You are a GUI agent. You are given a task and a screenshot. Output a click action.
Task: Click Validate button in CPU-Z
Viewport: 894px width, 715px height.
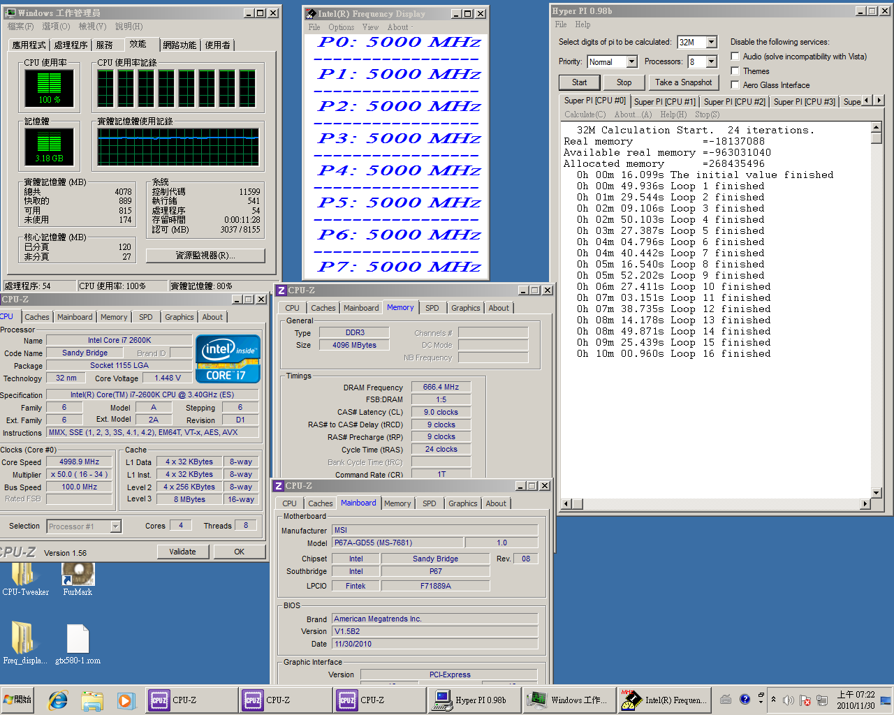(x=182, y=552)
